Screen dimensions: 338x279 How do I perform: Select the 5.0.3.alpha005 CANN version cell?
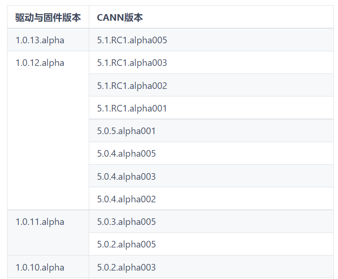[126, 222]
